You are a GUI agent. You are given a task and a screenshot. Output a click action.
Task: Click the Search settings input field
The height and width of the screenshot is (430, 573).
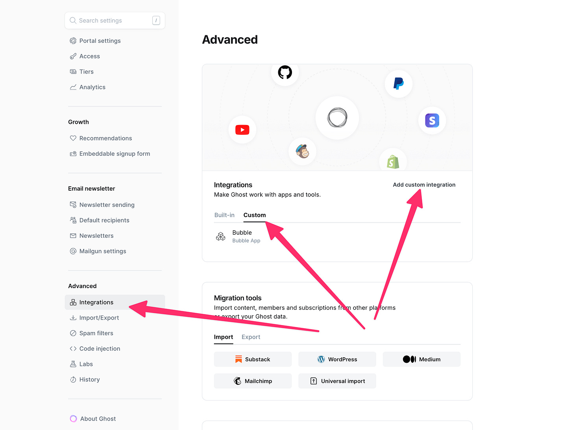115,20
